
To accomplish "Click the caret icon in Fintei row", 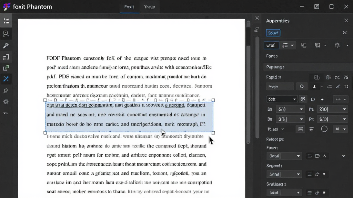I will point(324,156).
